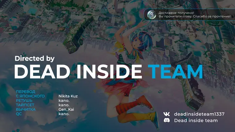Click the achievement notification badge icon
The height and width of the screenshot is (132, 235).
(x=151, y=15)
